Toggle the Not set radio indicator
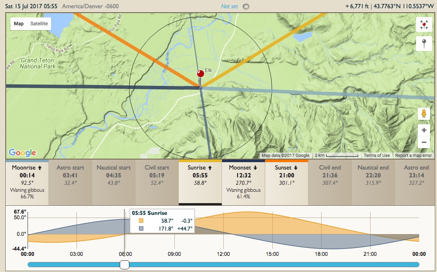This screenshot has height=272, width=437. coord(246,7)
